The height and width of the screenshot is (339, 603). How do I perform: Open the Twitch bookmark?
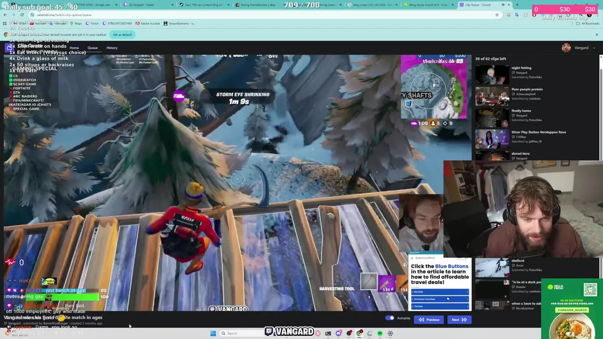click(x=92, y=23)
